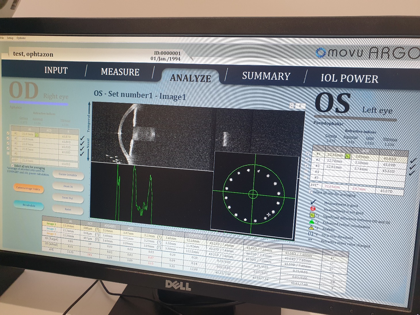Click the Camera Image Visible button
The image size is (420, 315).
[x=28, y=188]
